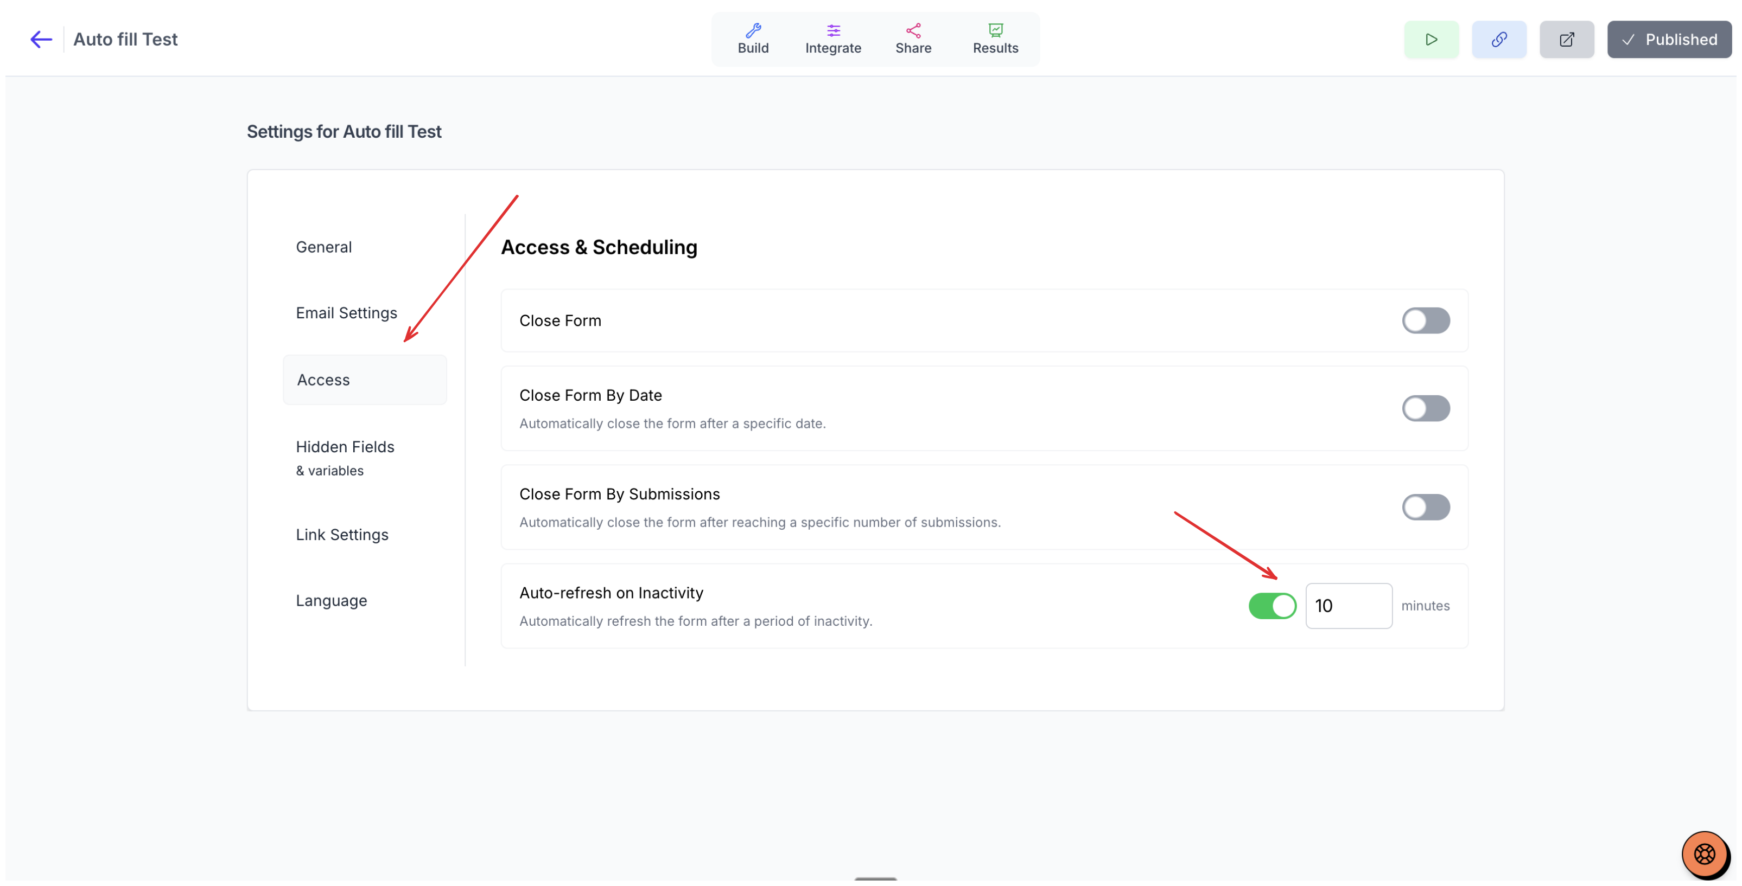Enable the Close Form toggle
Screen dimensions: 1742x886
pyautogui.click(x=1426, y=320)
